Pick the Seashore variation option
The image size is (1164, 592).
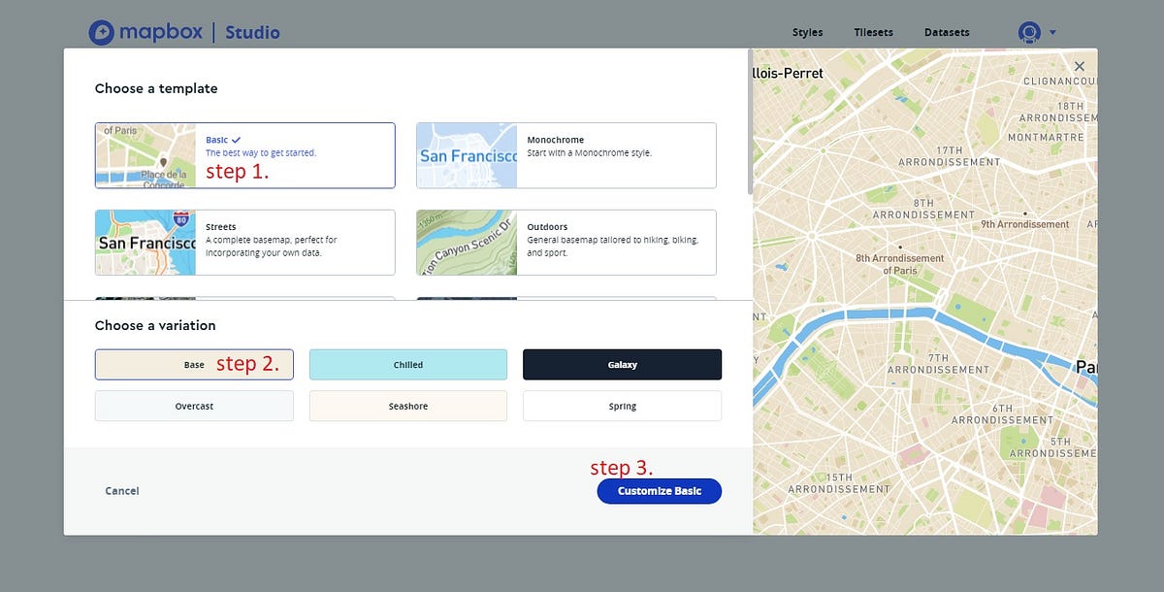(x=407, y=406)
